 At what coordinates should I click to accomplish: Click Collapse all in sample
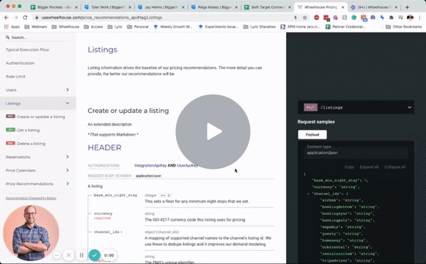(394, 166)
